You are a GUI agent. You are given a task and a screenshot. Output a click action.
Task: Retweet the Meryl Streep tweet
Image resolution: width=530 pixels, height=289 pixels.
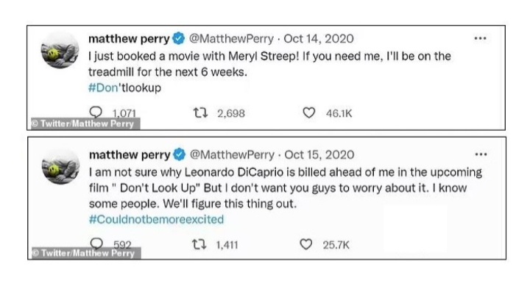click(x=200, y=113)
